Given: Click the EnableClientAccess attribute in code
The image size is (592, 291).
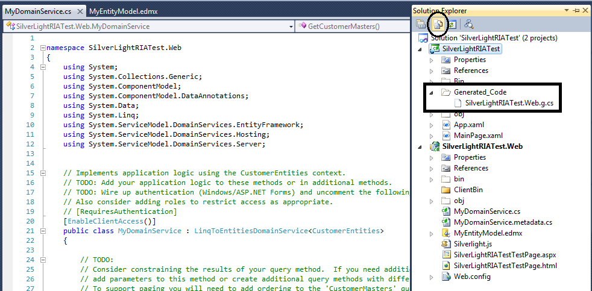Looking at the screenshot, I should tap(105, 221).
